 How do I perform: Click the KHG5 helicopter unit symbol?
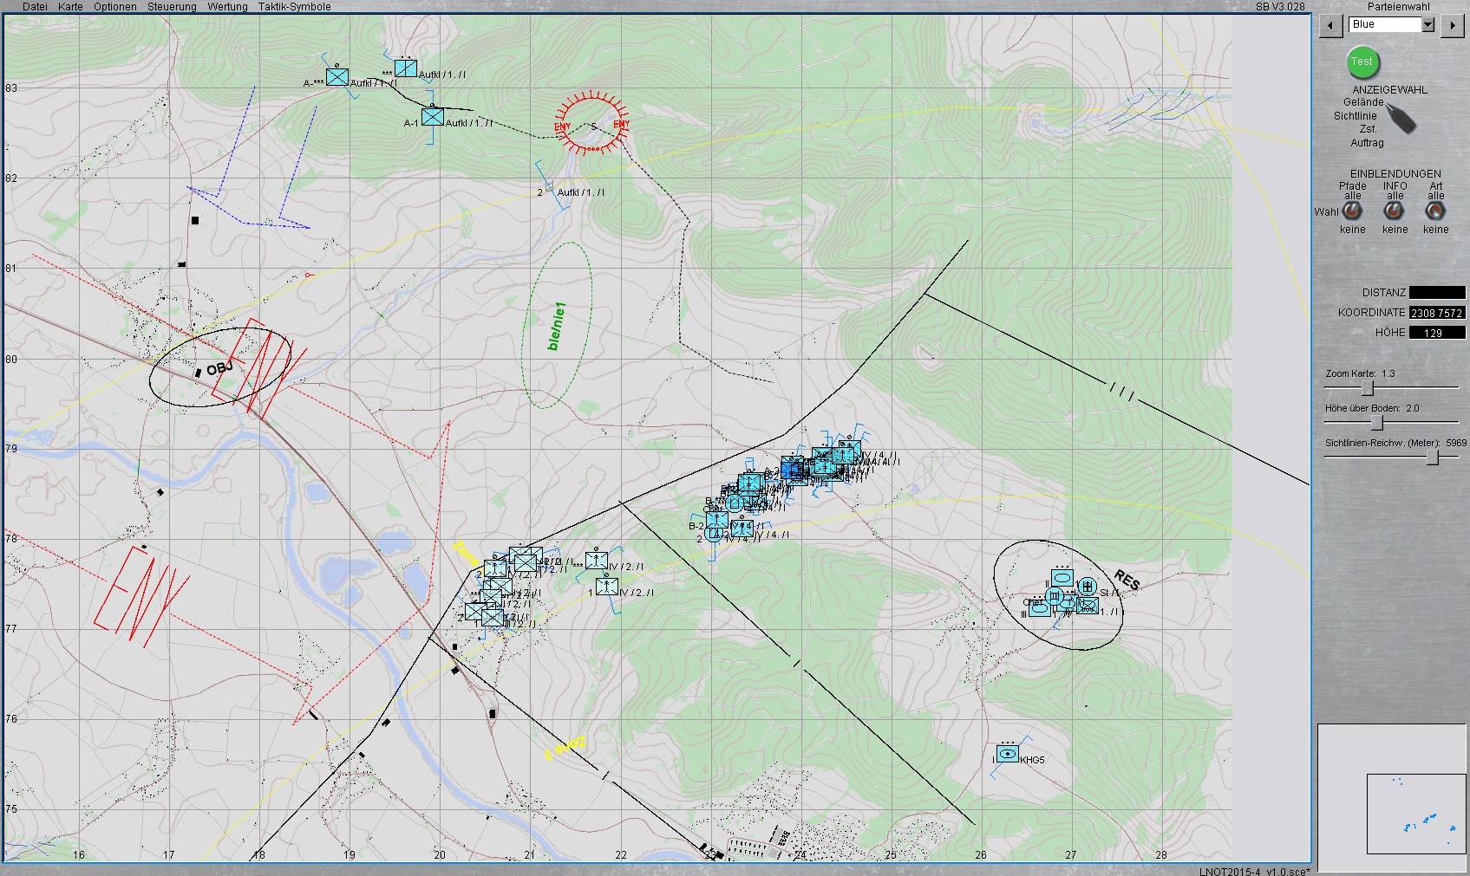point(1007,754)
